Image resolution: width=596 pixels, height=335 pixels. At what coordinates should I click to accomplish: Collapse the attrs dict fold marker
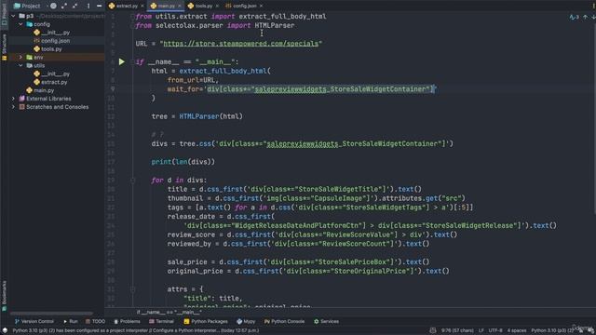point(132,289)
